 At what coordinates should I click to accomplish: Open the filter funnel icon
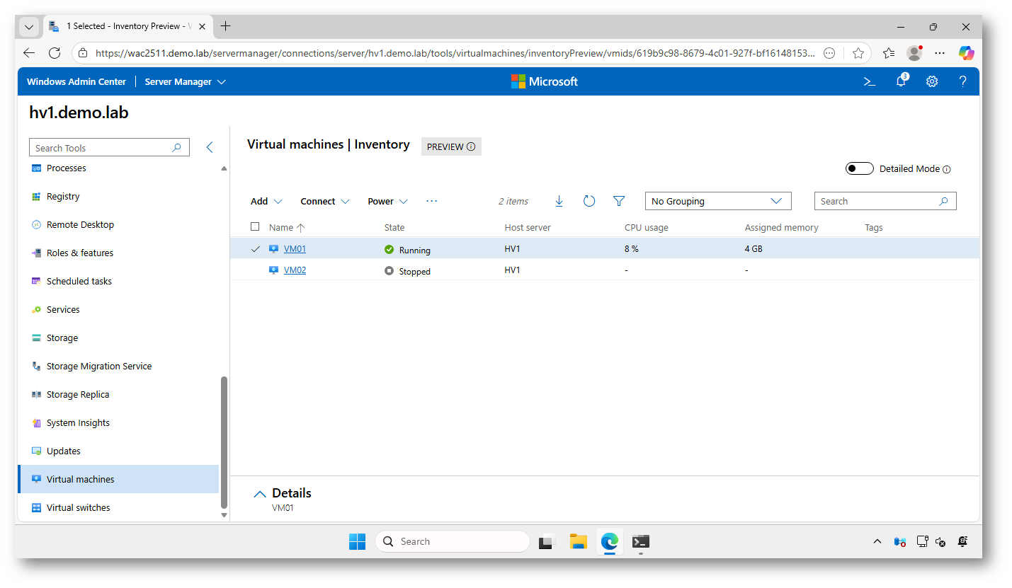(619, 201)
